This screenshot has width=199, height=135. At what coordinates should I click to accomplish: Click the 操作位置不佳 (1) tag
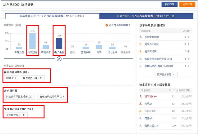click(33, 78)
